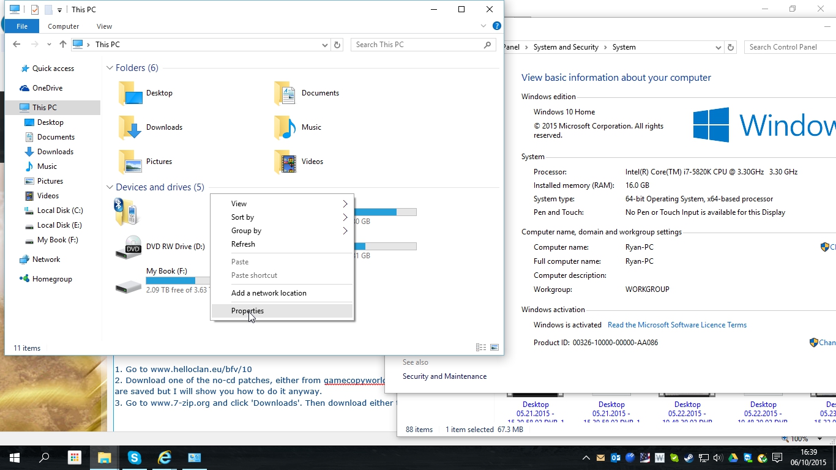
Task: Click My Book (F:) capacity usage bar
Action: (178, 280)
